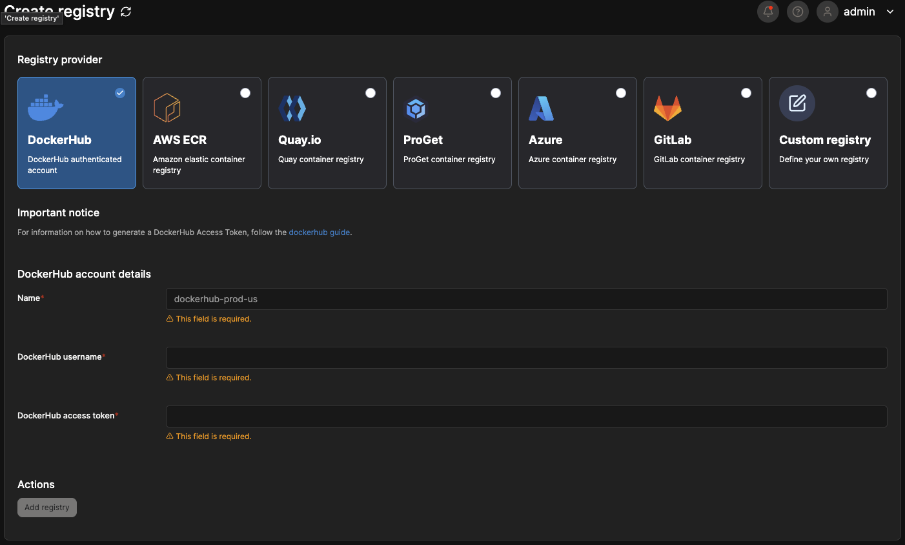
Task: Click the GitLab fox logo
Action: (667, 108)
